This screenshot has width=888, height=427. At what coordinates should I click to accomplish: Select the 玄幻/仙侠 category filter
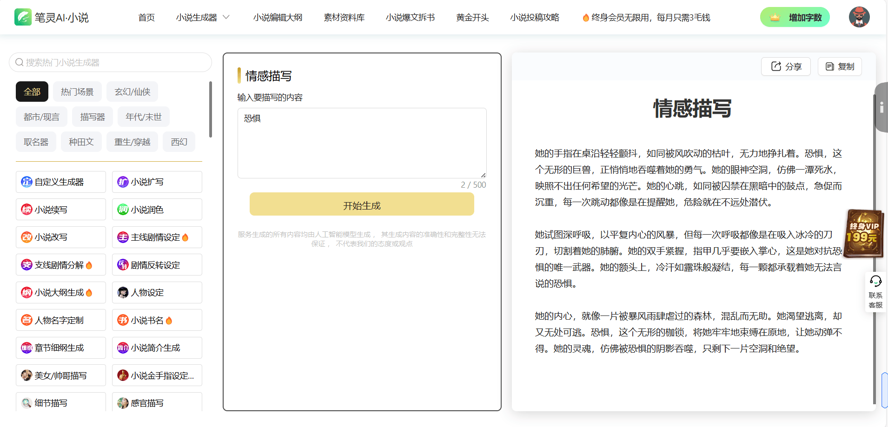[133, 92]
